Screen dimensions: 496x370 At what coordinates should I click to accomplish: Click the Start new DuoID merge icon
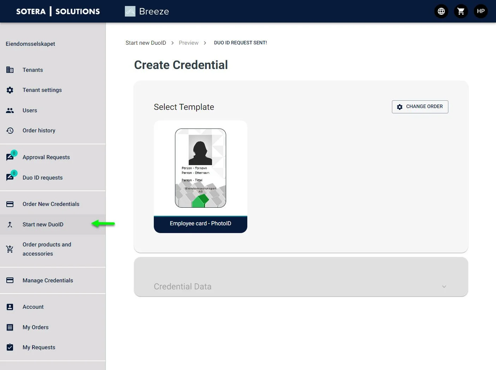pos(10,225)
